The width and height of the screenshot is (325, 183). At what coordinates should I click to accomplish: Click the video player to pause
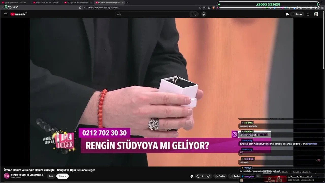point(161,92)
